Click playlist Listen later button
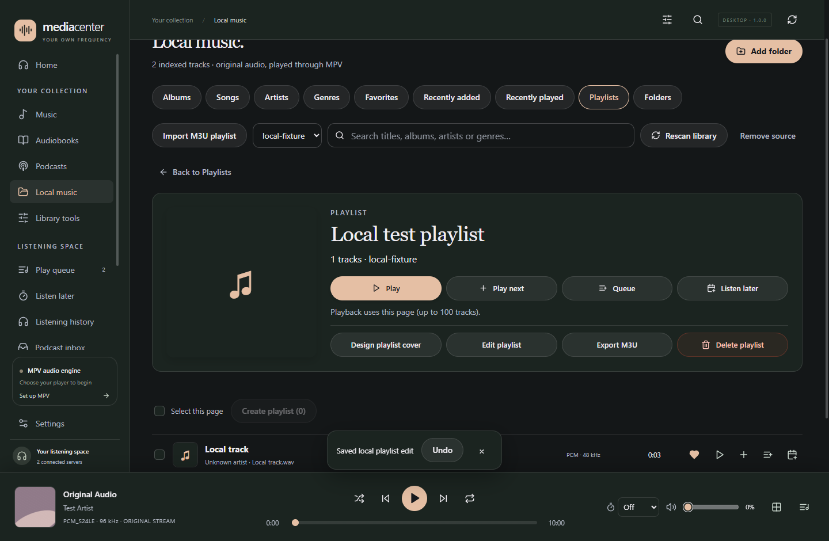The height and width of the screenshot is (541, 829). pos(732,288)
